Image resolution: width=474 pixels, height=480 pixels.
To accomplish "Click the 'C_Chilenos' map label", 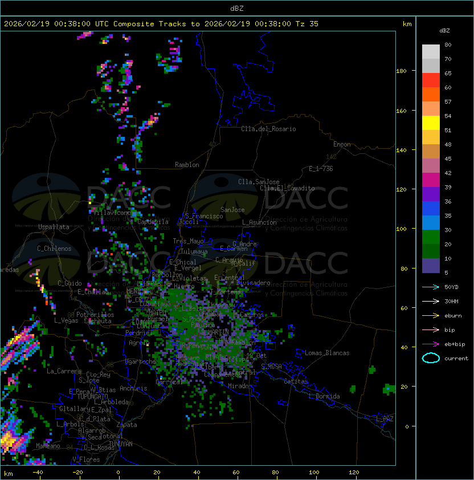I will click(54, 249).
